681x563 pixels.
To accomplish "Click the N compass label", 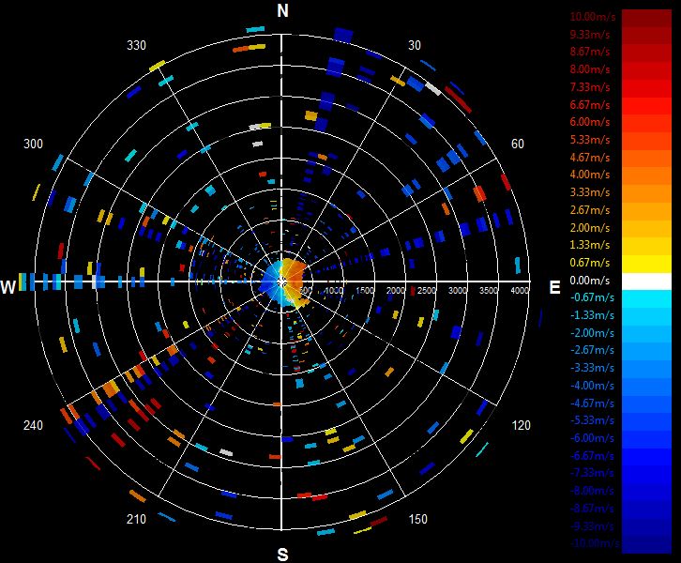I will coord(282,11).
